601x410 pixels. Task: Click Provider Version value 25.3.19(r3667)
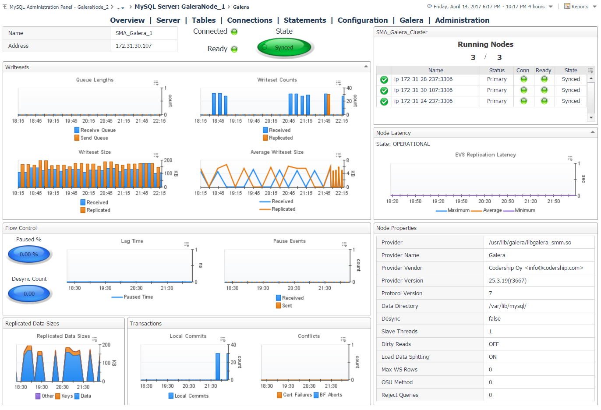click(507, 281)
